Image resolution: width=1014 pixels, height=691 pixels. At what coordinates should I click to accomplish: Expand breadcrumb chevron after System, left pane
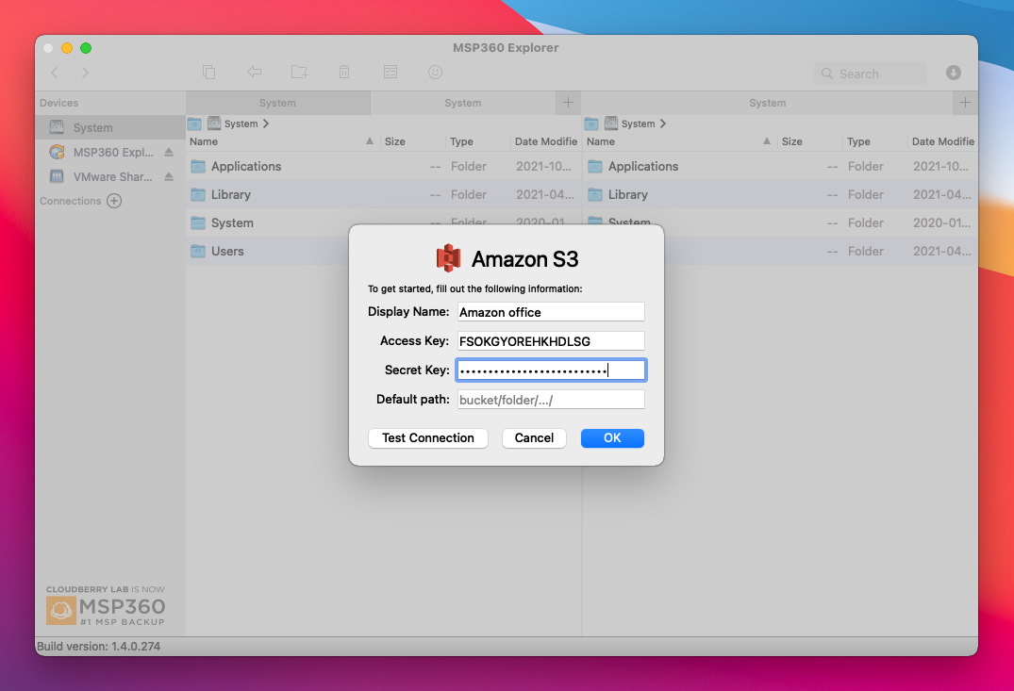266,123
